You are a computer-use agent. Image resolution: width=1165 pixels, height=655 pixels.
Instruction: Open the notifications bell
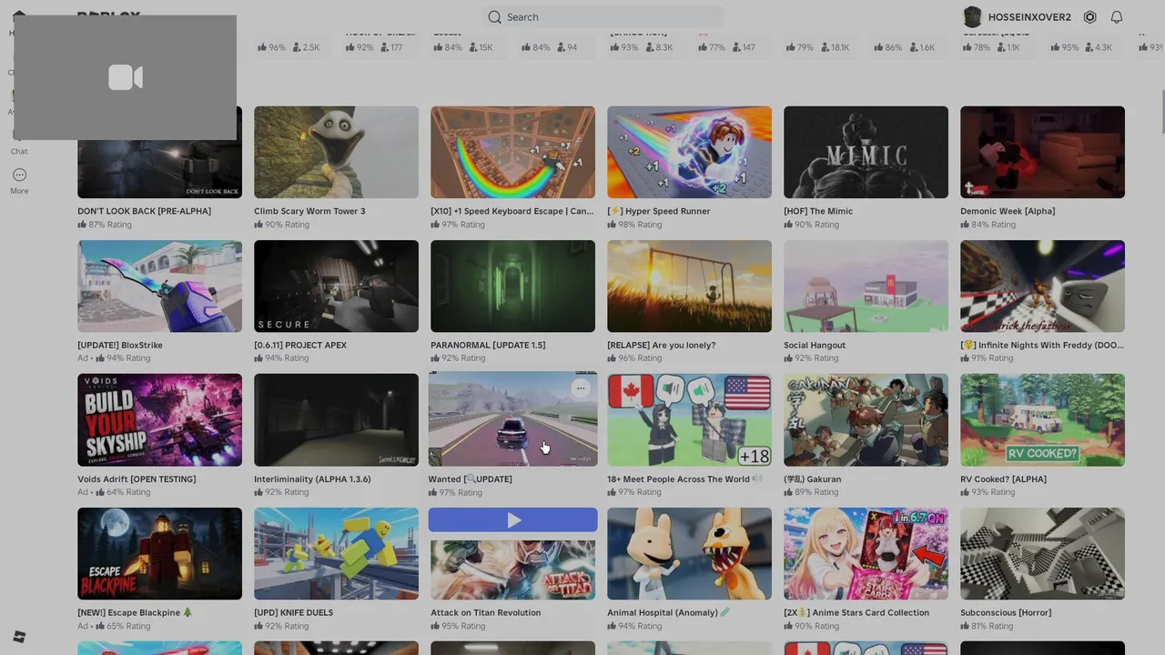coord(1117,17)
